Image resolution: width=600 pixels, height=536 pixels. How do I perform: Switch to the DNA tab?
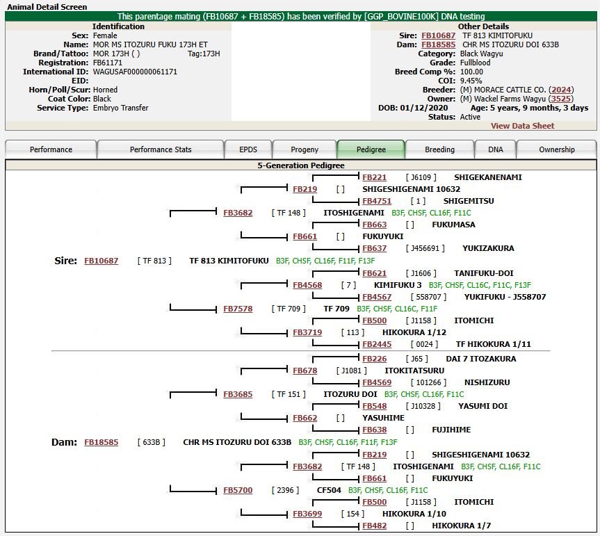click(x=495, y=149)
